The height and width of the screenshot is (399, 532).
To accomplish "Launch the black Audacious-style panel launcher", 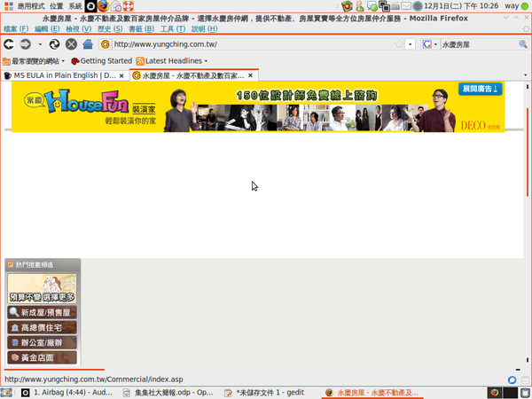I will pyautogui.click(x=90, y=6).
